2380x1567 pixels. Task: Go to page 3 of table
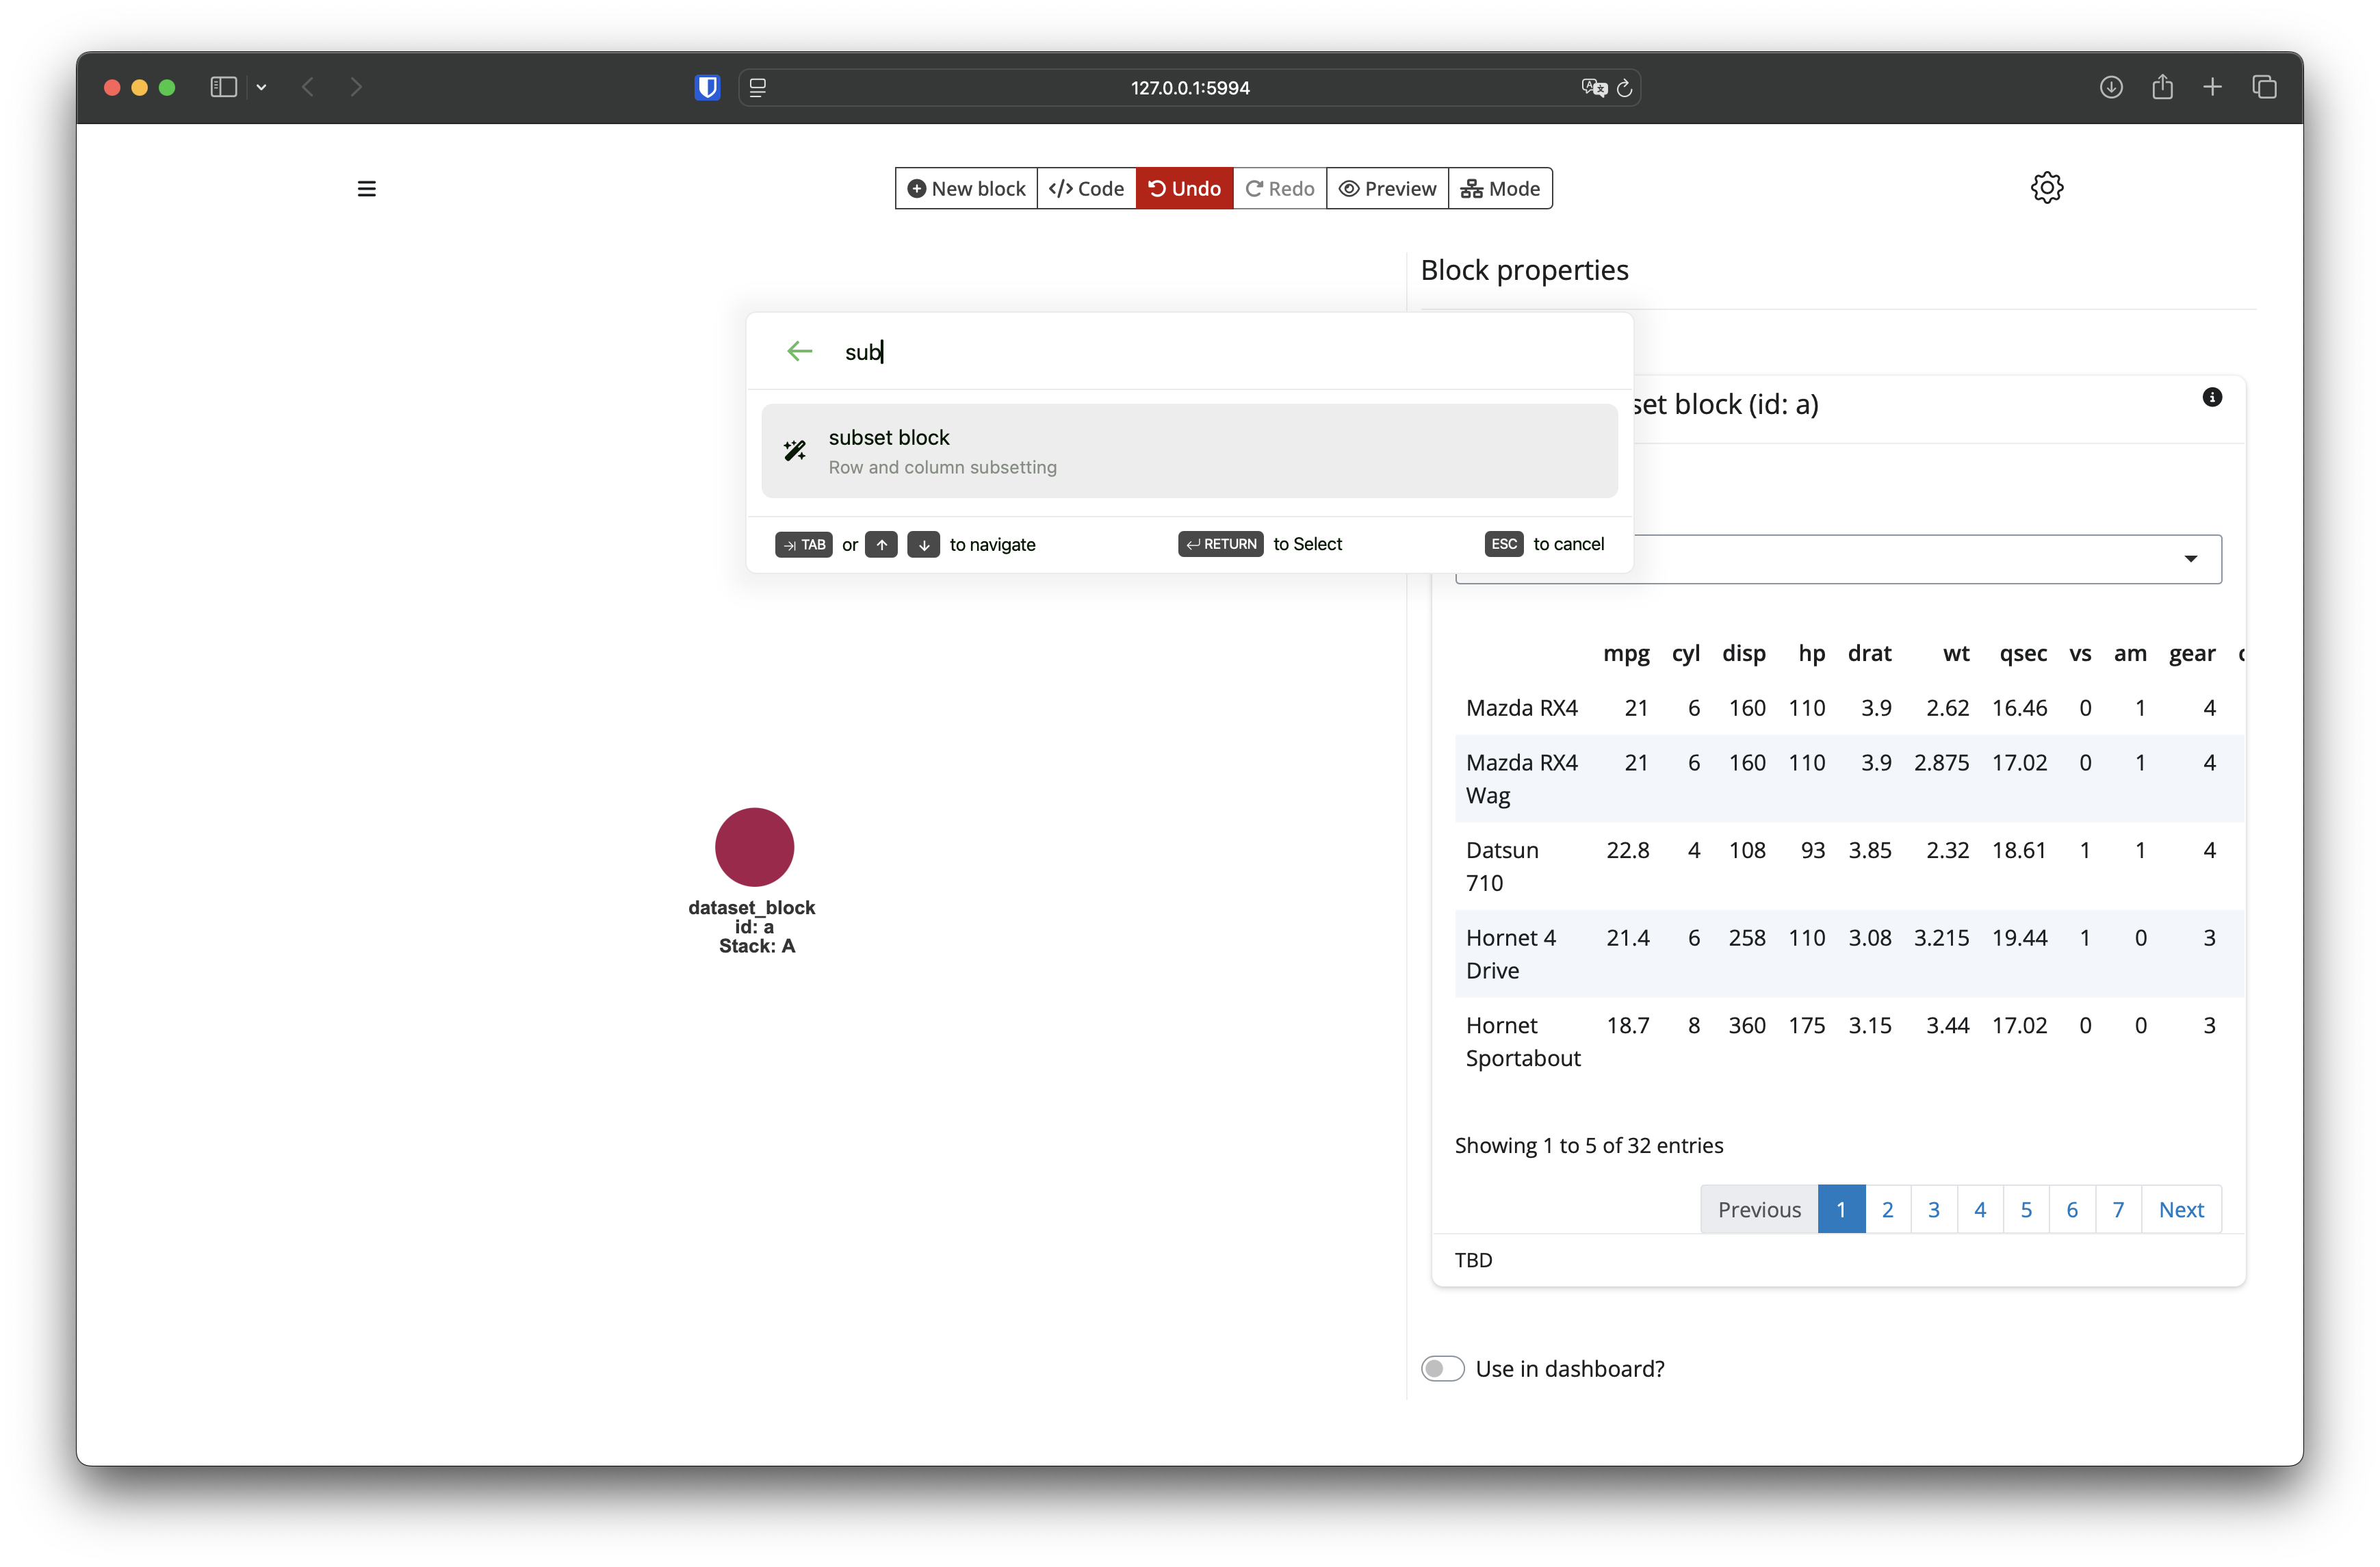(1933, 1209)
